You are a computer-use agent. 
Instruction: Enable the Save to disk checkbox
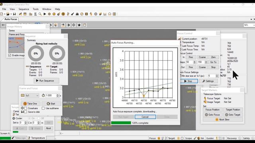tap(25, 112)
